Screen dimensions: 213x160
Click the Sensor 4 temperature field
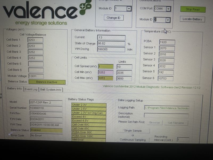166,66
